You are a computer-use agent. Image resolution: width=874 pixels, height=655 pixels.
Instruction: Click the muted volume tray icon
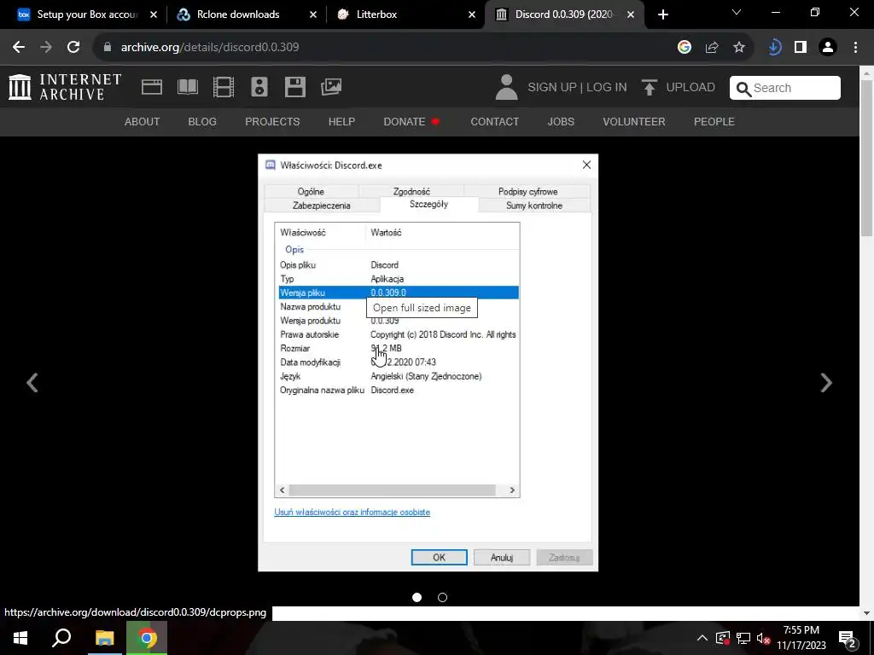(763, 638)
